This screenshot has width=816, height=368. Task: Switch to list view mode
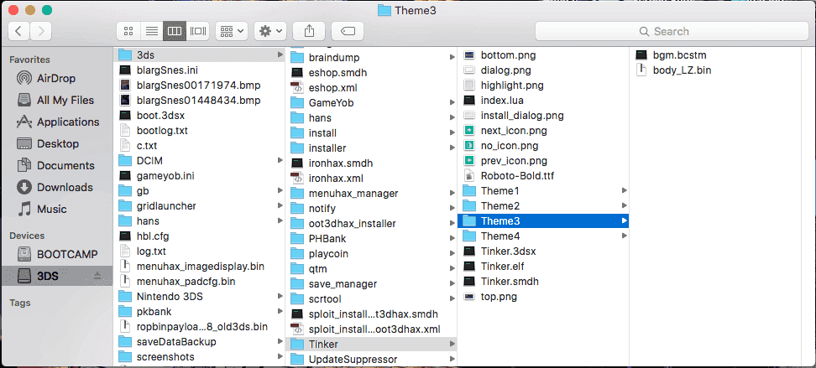point(151,31)
